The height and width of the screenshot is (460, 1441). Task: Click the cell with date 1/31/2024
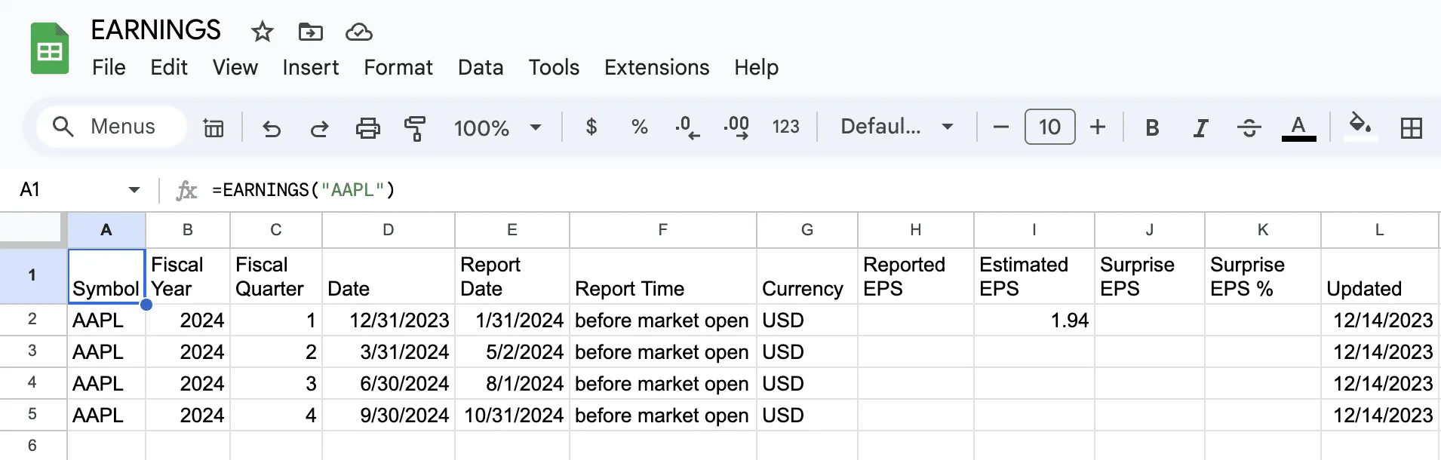click(x=512, y=320)
